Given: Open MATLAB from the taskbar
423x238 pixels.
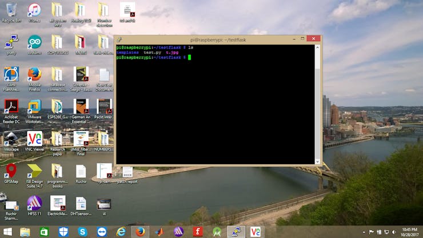Looking at the screenshot, I should click(159, 232).
